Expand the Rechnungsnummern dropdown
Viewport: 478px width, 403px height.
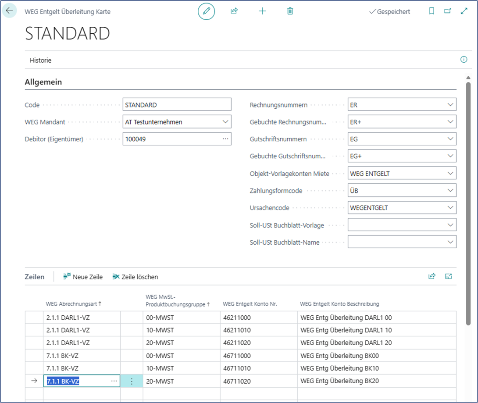(x=450, y=105)
